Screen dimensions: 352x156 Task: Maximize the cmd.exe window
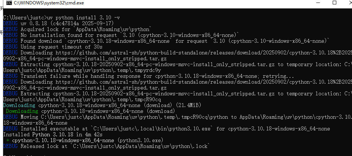(x=334, y=3)
